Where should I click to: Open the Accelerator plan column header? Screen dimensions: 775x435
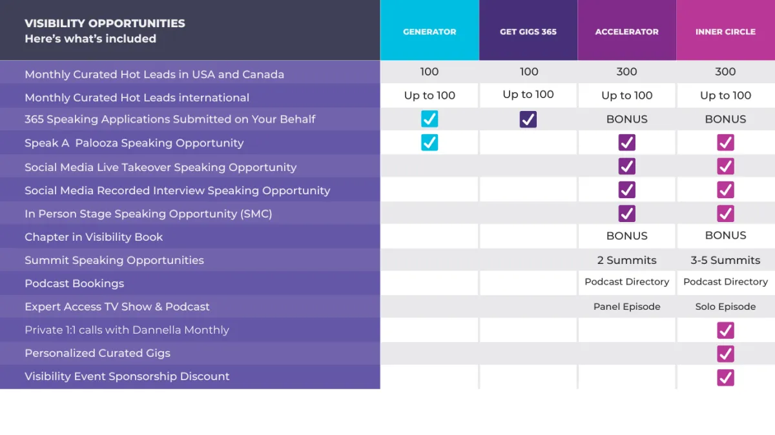[627, 30]
